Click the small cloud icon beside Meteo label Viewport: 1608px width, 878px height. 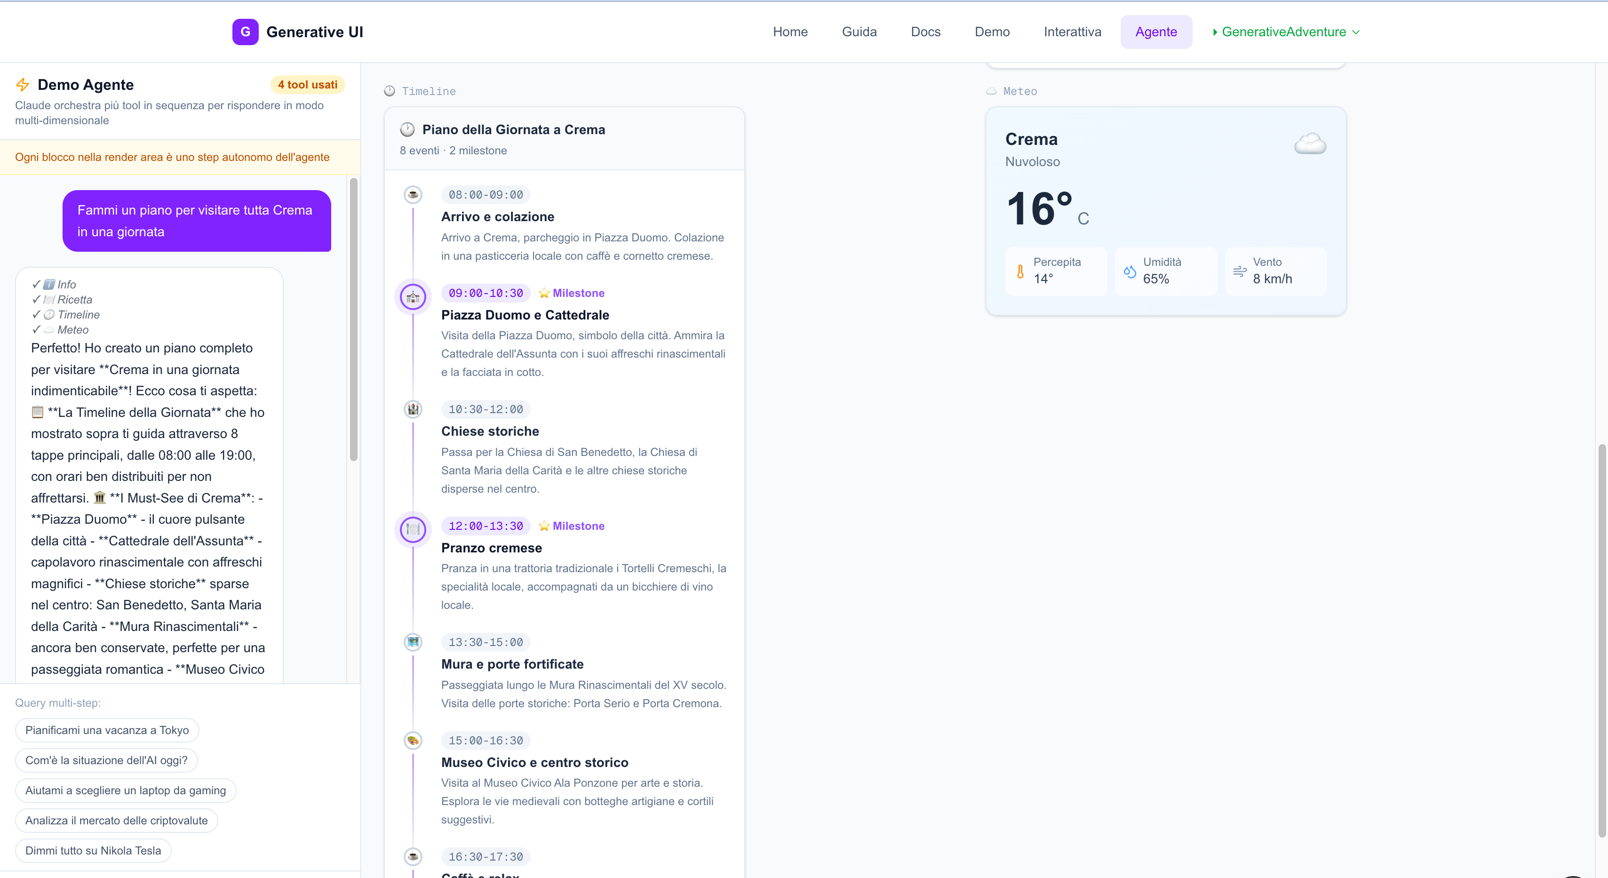click(991, 91)
